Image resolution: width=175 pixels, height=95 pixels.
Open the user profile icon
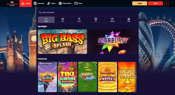[166, 3]
